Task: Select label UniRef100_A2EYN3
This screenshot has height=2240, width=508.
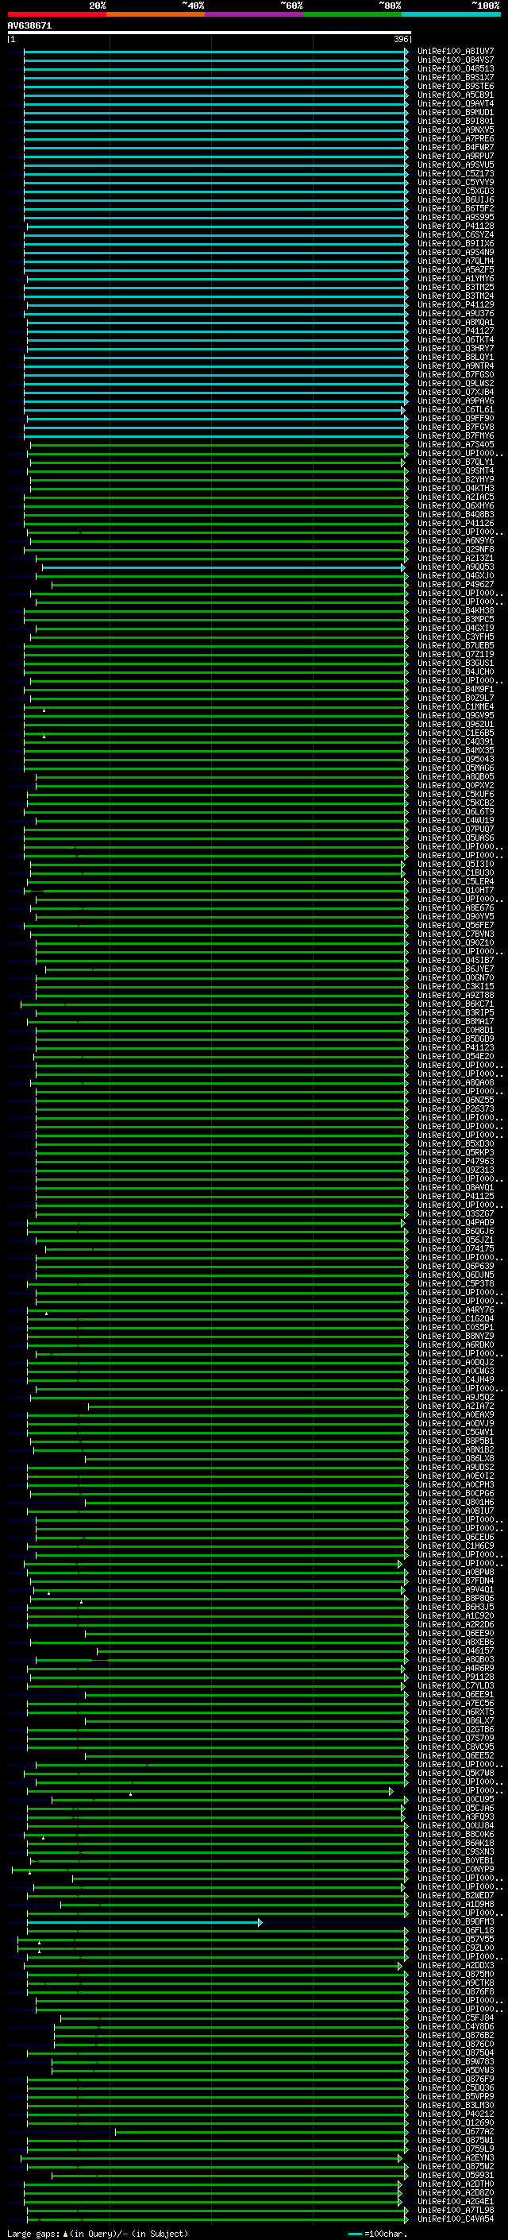Action: click(x=456, y=2157)
